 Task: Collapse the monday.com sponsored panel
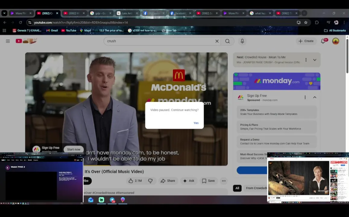coord(315,97)
